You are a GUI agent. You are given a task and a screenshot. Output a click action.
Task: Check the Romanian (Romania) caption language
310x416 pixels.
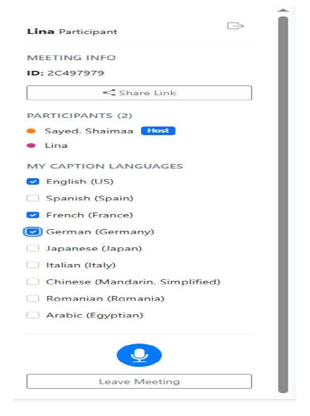click(x=32, y=298)
